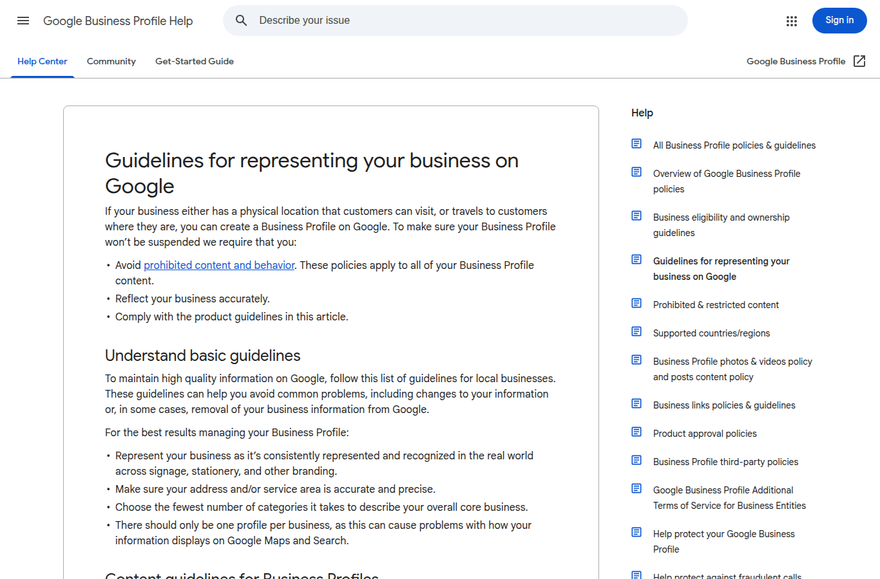Open Business eligibility and ownership guidelines

pyautogui.click(x=722, y=225)
